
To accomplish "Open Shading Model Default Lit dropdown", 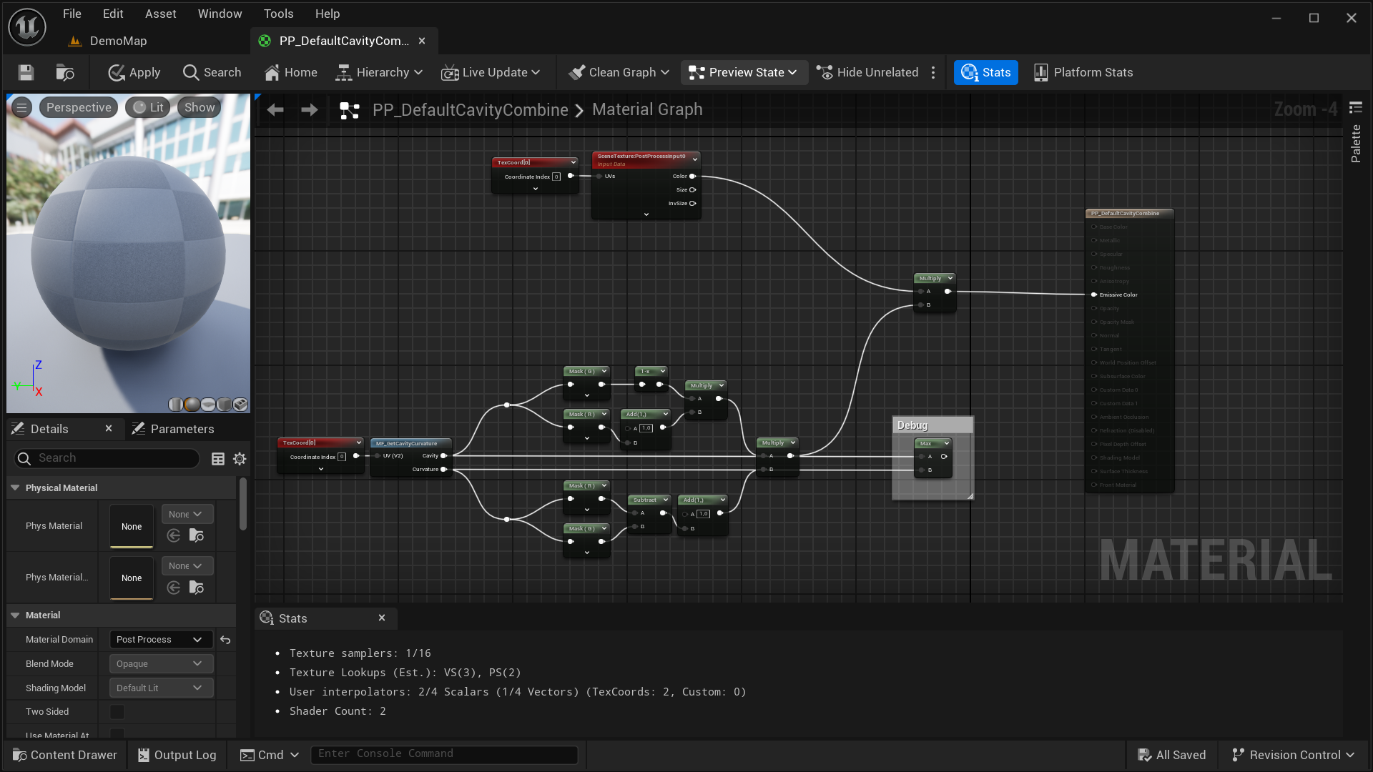I will pos(161,688).
